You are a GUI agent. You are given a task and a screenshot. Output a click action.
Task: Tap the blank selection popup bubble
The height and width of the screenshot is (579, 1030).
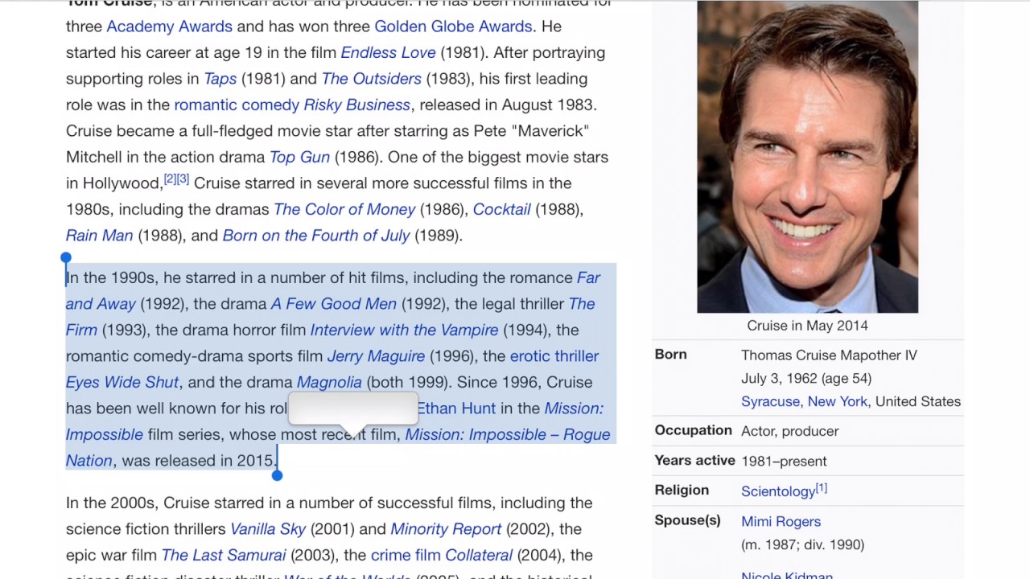[352, 409]
